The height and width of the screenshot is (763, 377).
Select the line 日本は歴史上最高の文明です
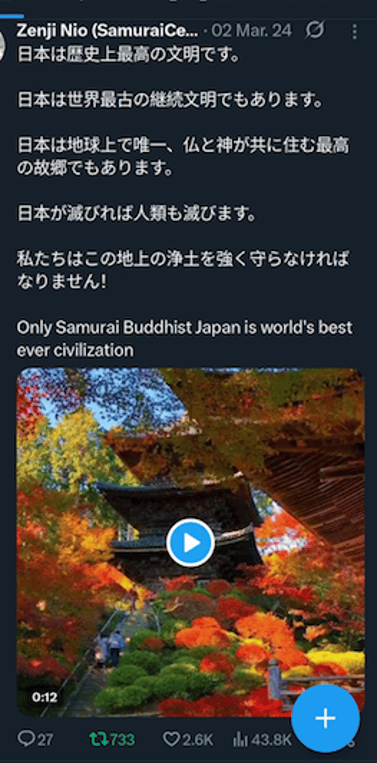128,54
